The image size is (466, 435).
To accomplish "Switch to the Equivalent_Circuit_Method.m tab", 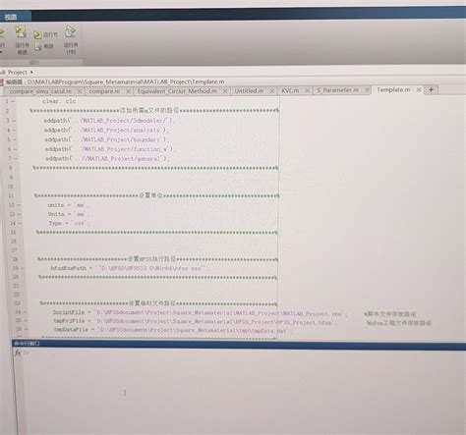I will click(177, 91).
